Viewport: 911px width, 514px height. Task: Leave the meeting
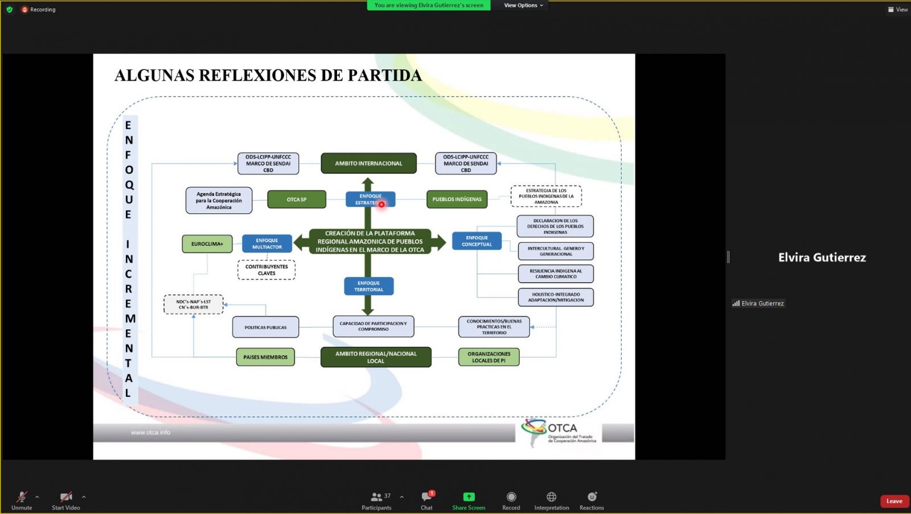click(x=894, y=501)
